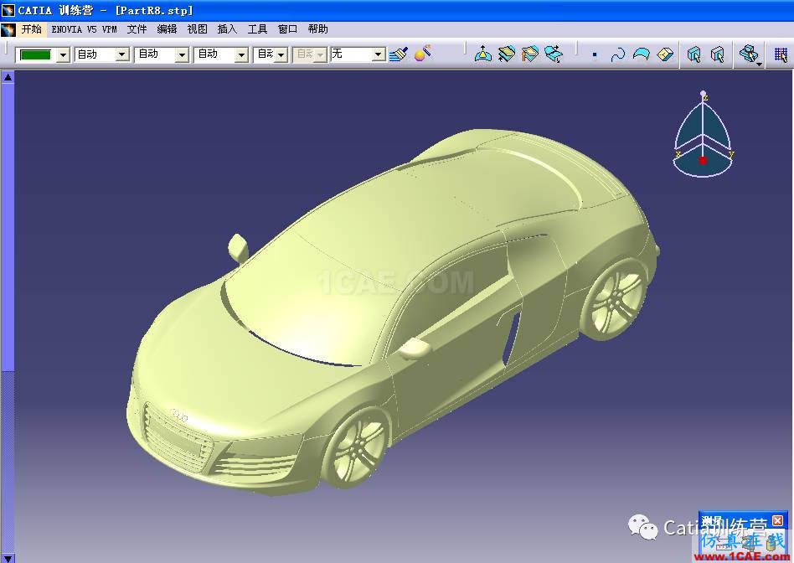
Task: Open the first 自动 dropdown arrow
Action: 122,54
